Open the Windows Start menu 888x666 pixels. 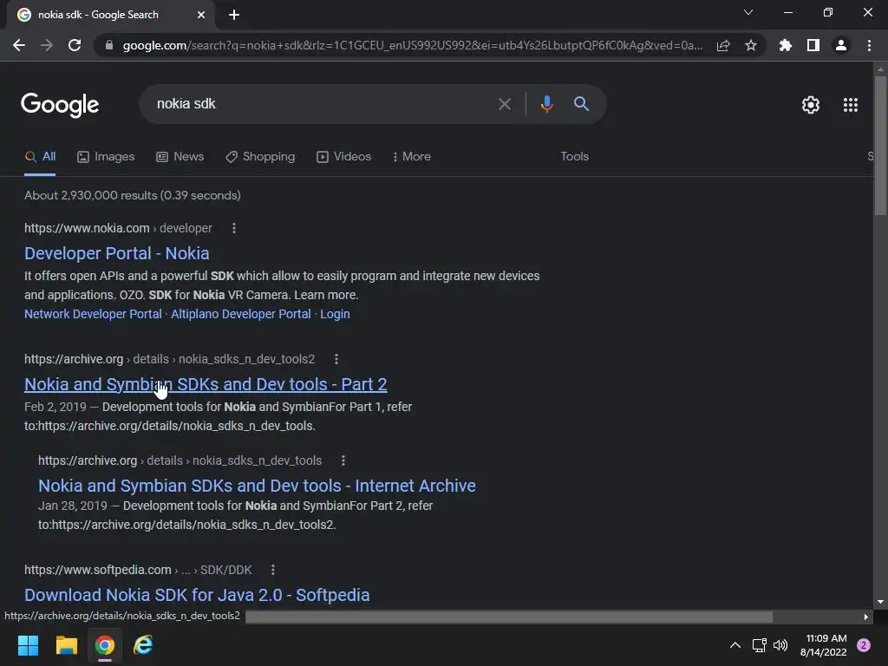click(x=28, y=645)
